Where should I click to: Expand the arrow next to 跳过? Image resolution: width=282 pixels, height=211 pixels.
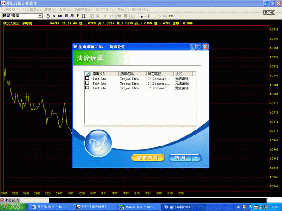coord(196,158)
